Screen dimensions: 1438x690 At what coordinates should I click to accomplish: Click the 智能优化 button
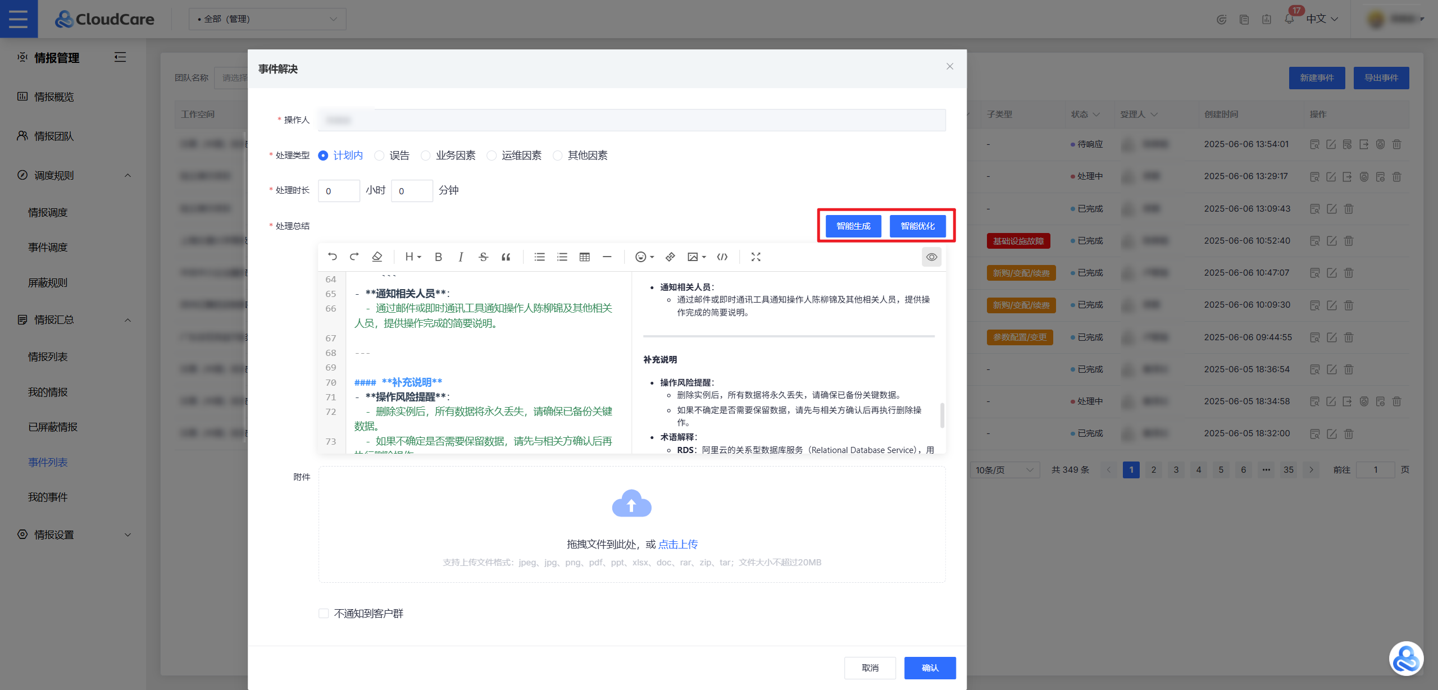tap(918, 226)
